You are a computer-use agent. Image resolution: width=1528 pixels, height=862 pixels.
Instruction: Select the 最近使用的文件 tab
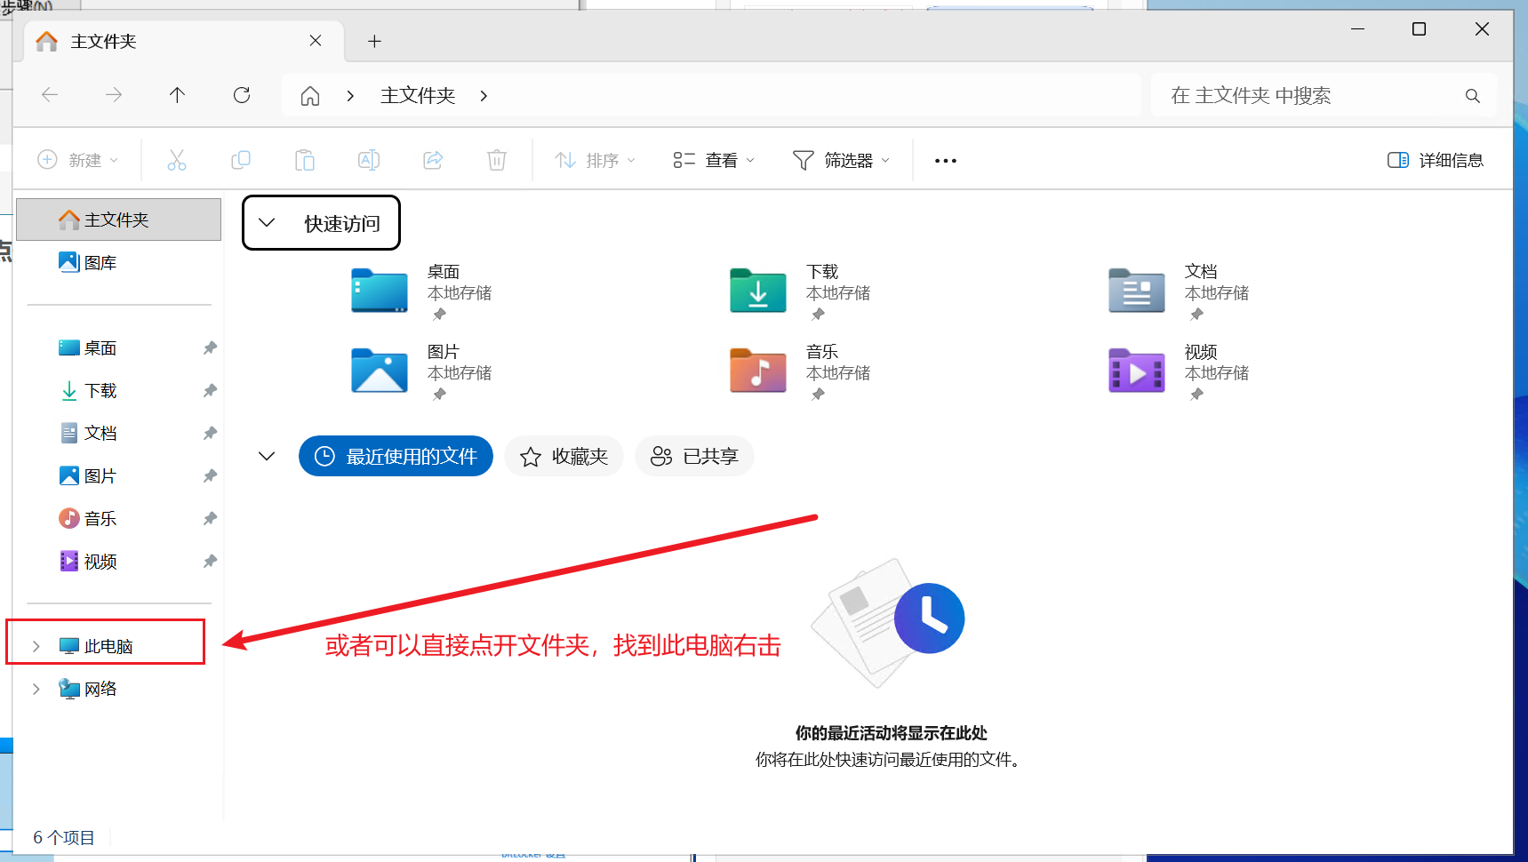[x=396, y=456]
